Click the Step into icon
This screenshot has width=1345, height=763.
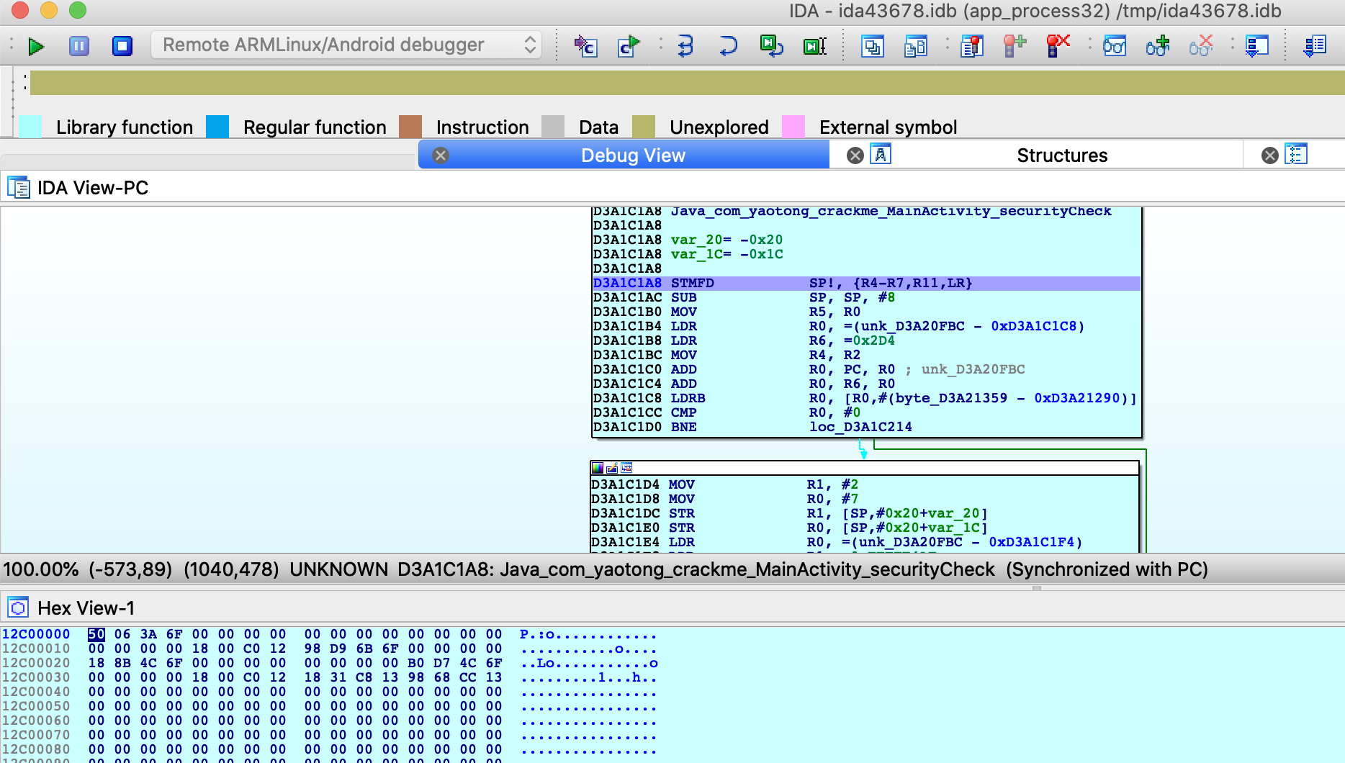point(685,46)
